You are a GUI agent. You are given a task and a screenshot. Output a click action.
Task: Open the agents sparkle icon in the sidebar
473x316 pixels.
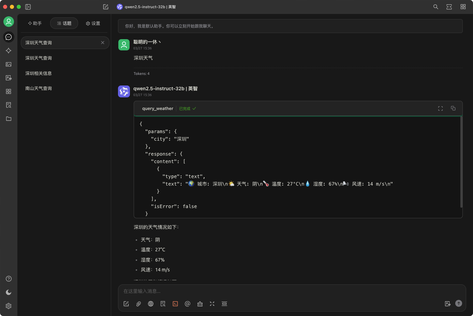(x=9, y=50)
